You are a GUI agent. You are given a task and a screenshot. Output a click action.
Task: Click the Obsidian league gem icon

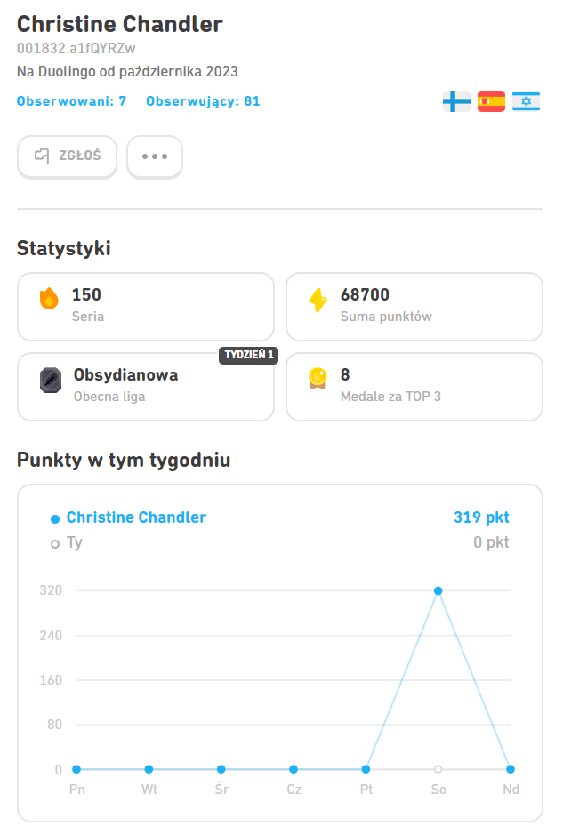click(51, 381)
